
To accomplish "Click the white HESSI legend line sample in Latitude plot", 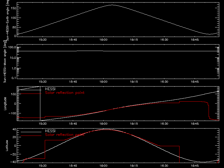I will pos(31,132).
